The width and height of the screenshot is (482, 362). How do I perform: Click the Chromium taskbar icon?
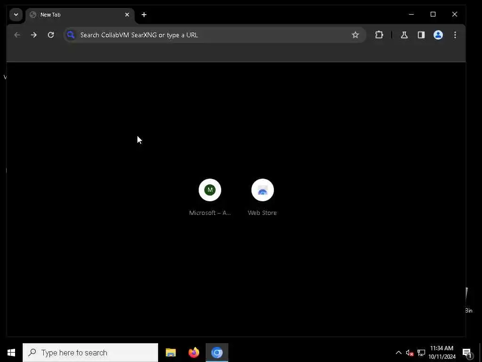(217, 353)
